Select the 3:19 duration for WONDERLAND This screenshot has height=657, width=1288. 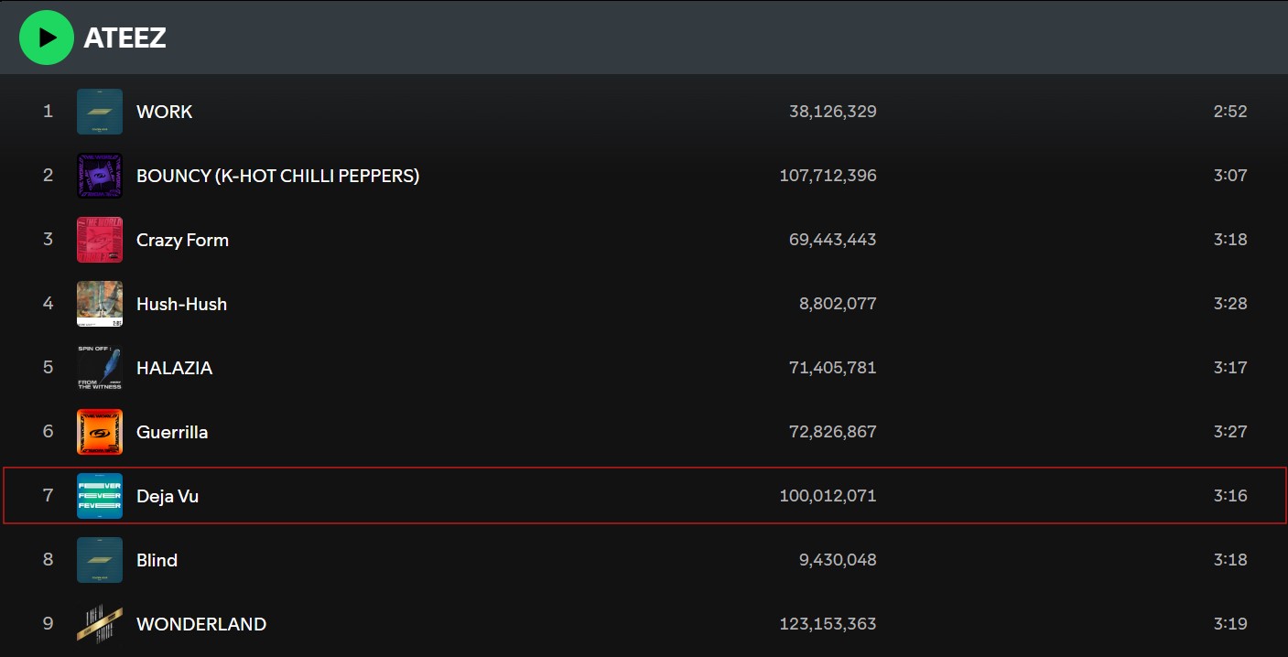1230,624
